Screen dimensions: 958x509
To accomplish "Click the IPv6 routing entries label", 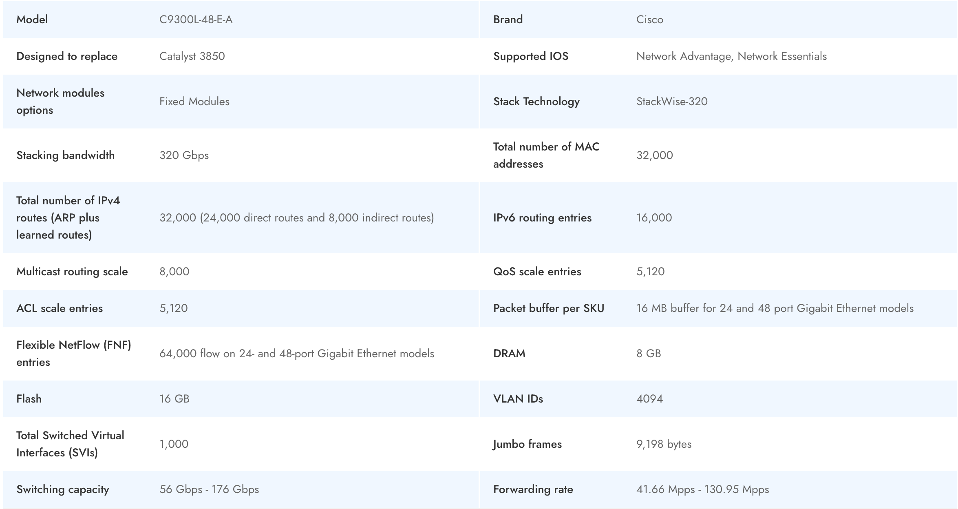I will (x=542, y=218).
